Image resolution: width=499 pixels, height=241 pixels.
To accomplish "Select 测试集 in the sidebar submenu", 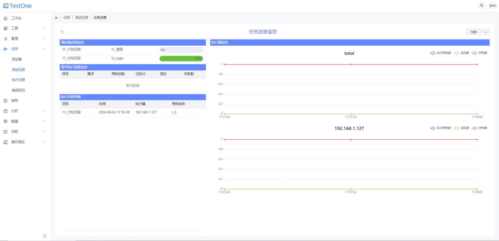I will (x=17, y=59).
